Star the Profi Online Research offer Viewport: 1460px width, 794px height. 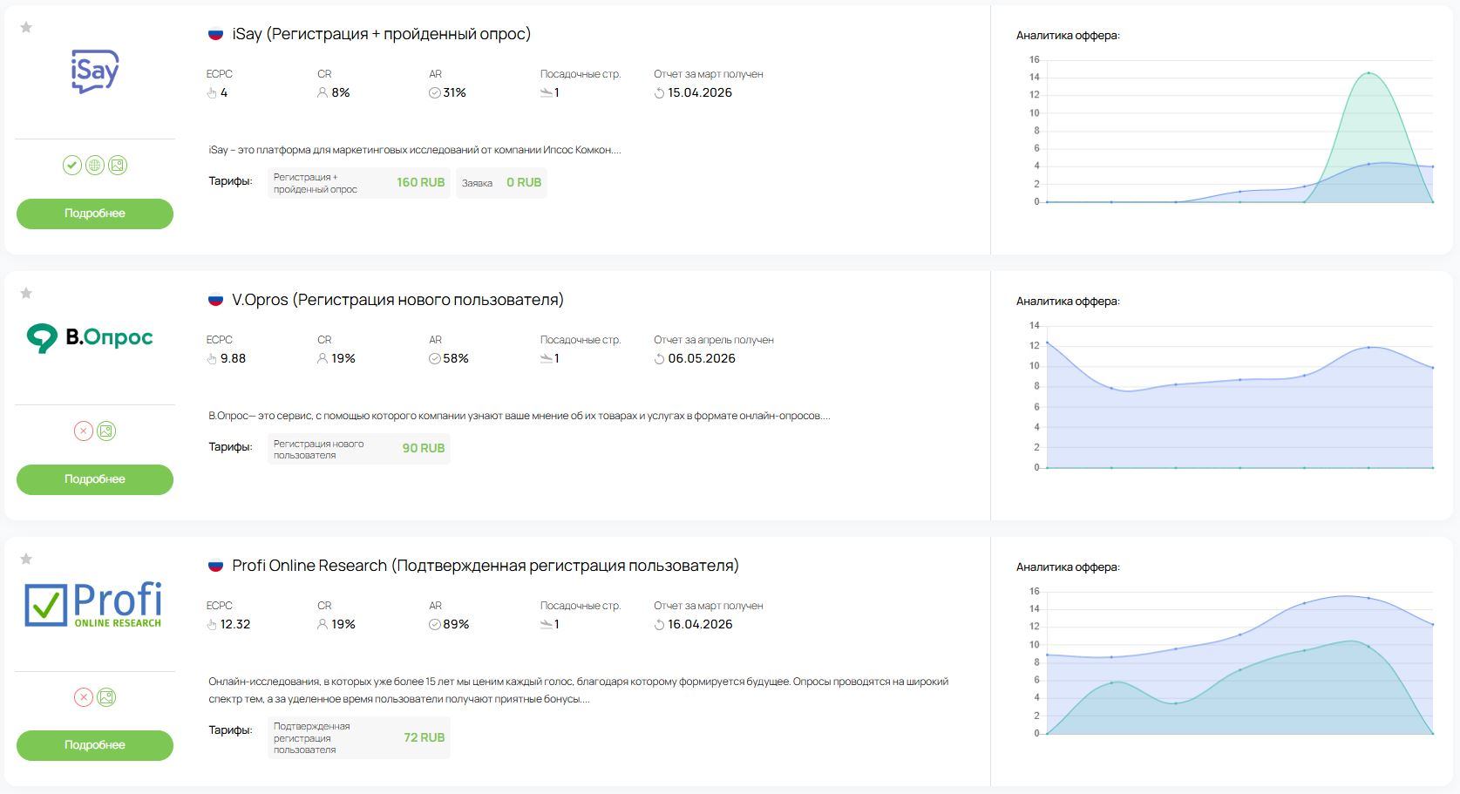(26, 560)
